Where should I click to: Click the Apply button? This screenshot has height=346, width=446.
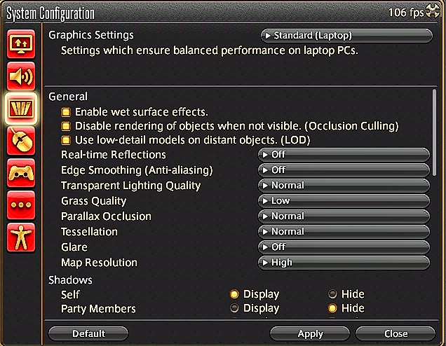pos(310,333)
